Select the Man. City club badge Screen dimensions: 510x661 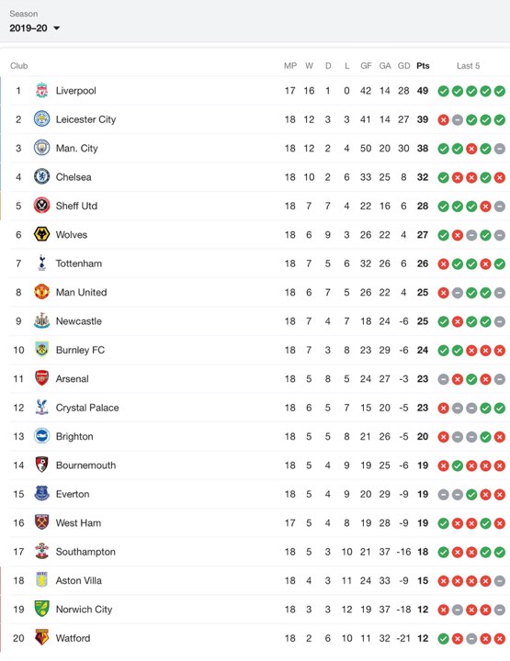click(x=41, y=148)
